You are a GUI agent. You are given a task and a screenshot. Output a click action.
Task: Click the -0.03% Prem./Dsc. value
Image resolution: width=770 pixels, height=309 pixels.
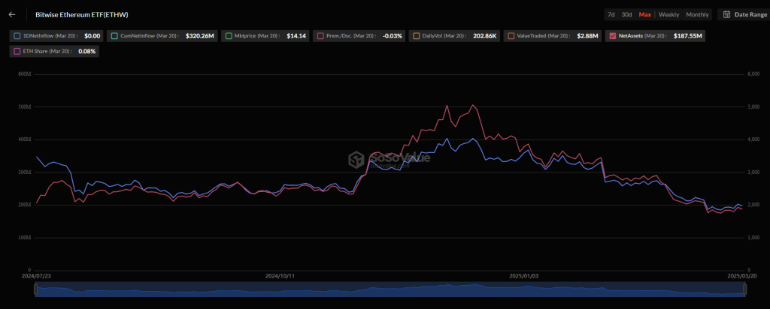click(393, 36)
